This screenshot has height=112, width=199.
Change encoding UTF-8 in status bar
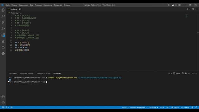pos(162,107)
